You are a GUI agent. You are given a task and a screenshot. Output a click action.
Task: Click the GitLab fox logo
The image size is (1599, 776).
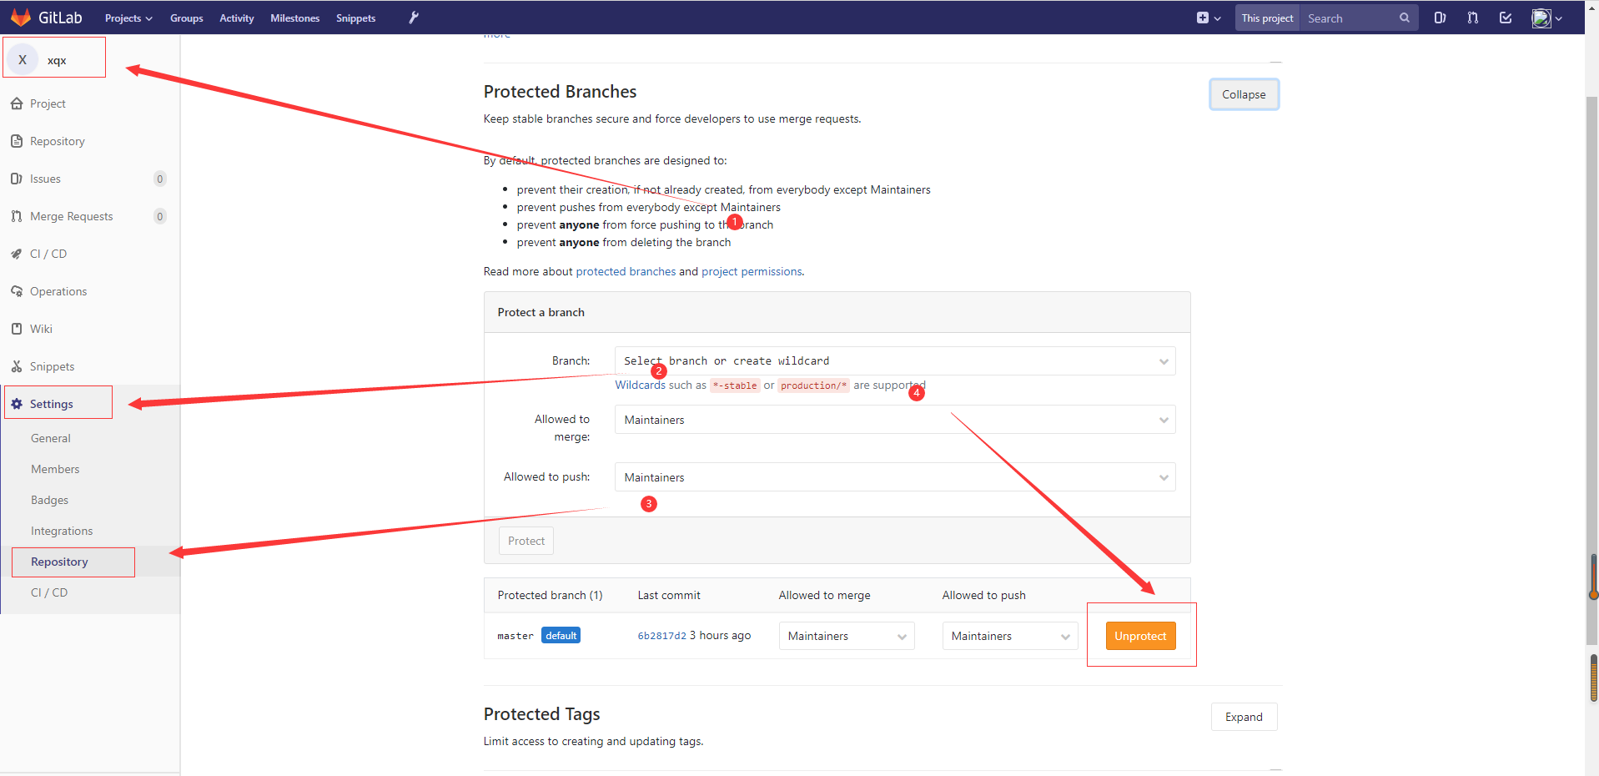(20, 17)
